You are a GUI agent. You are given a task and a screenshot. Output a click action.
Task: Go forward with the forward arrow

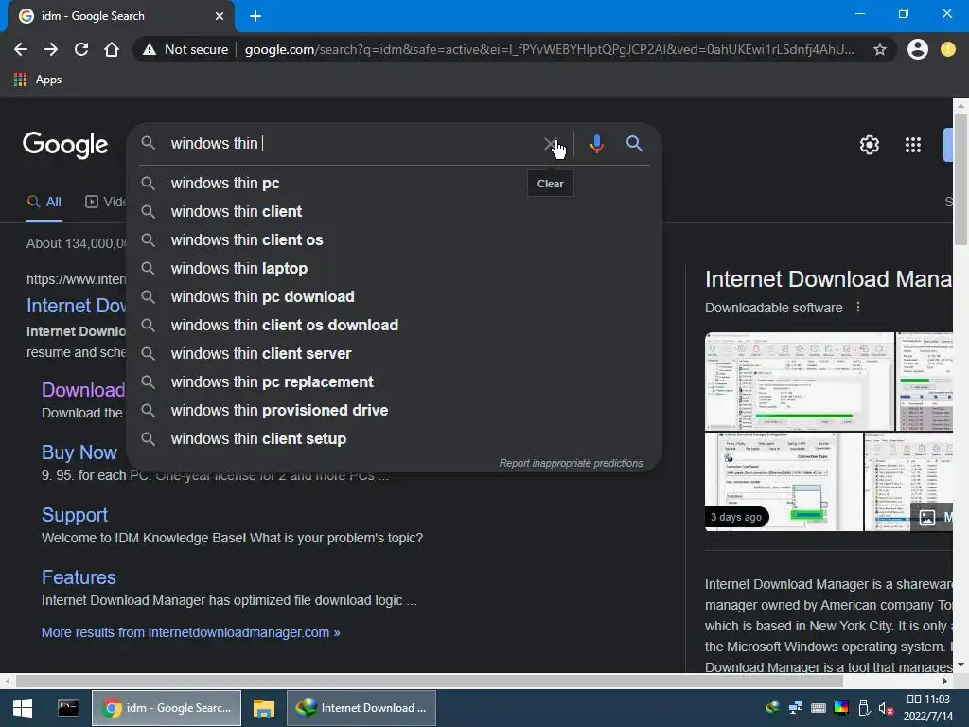tap(51, 49)
